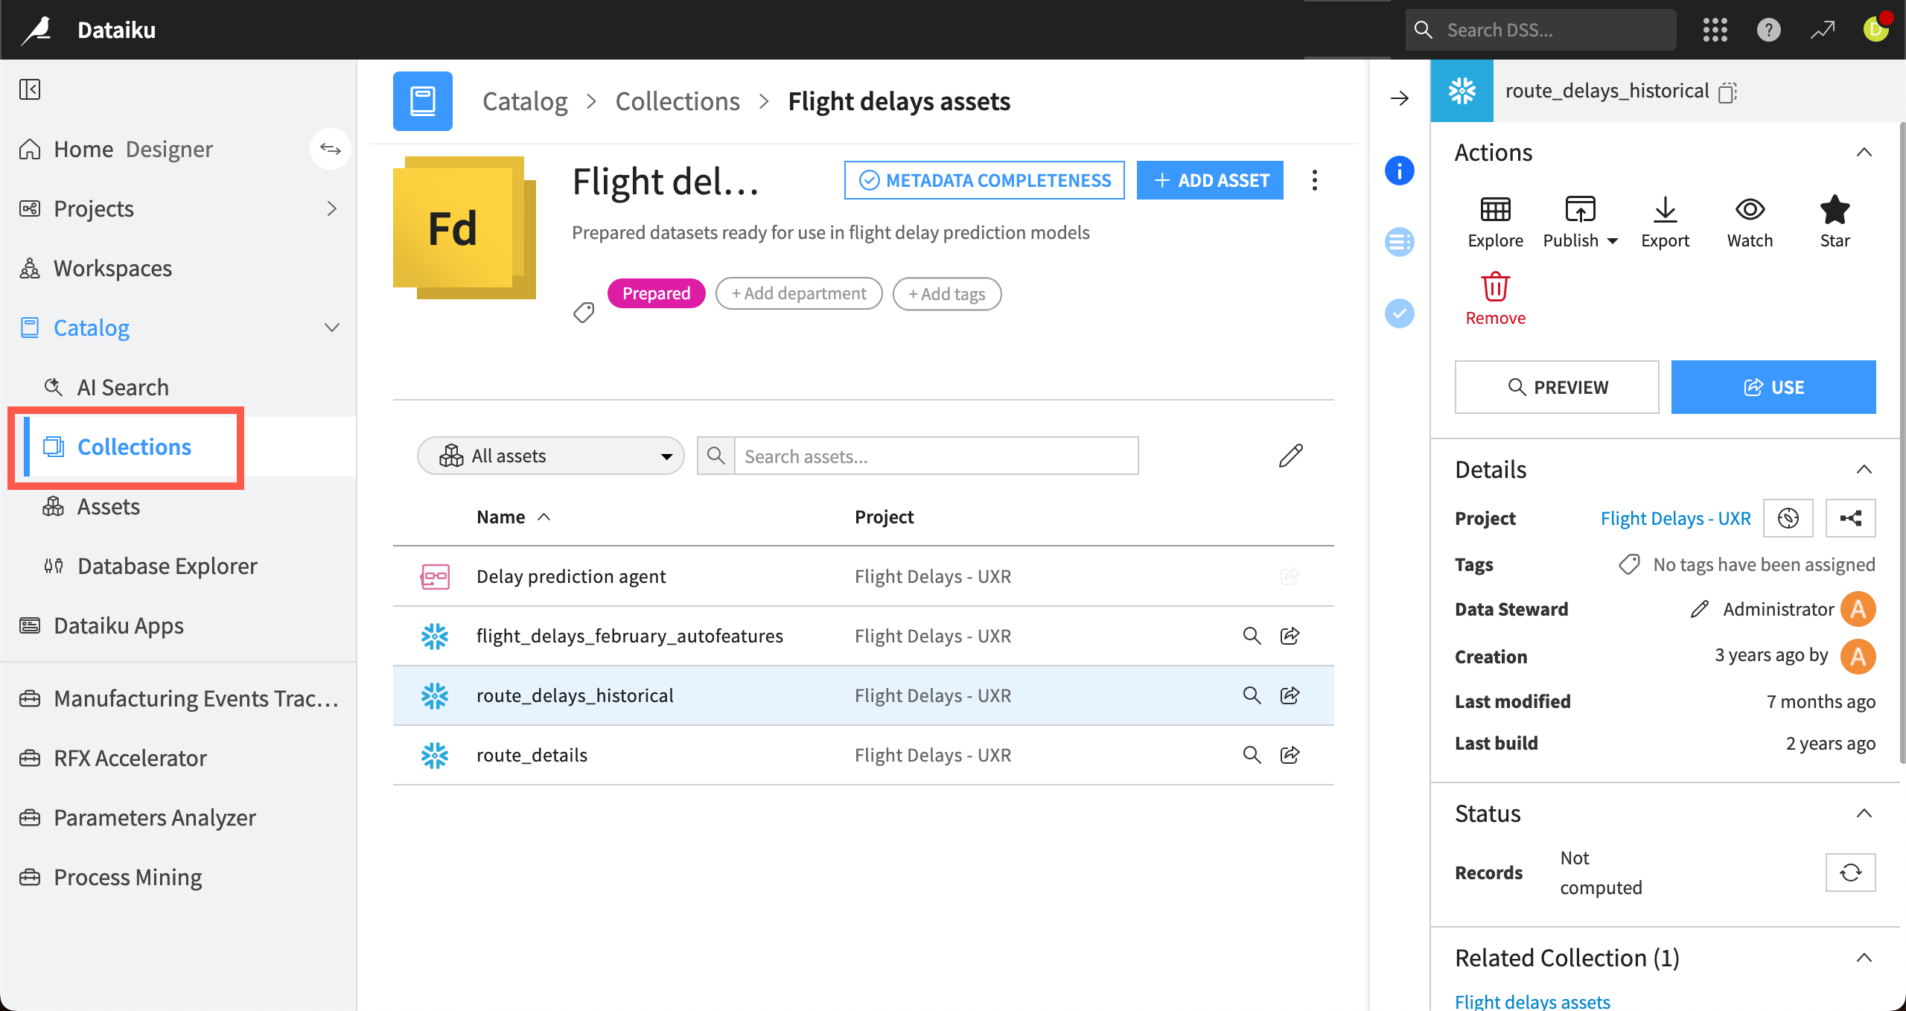This screenshot has height=1011, width=1906.
Task: Open Process Mining app
Action: 128,877
